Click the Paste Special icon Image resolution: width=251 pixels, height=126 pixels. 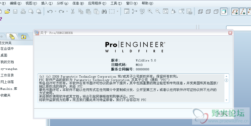tap(96, 11)
